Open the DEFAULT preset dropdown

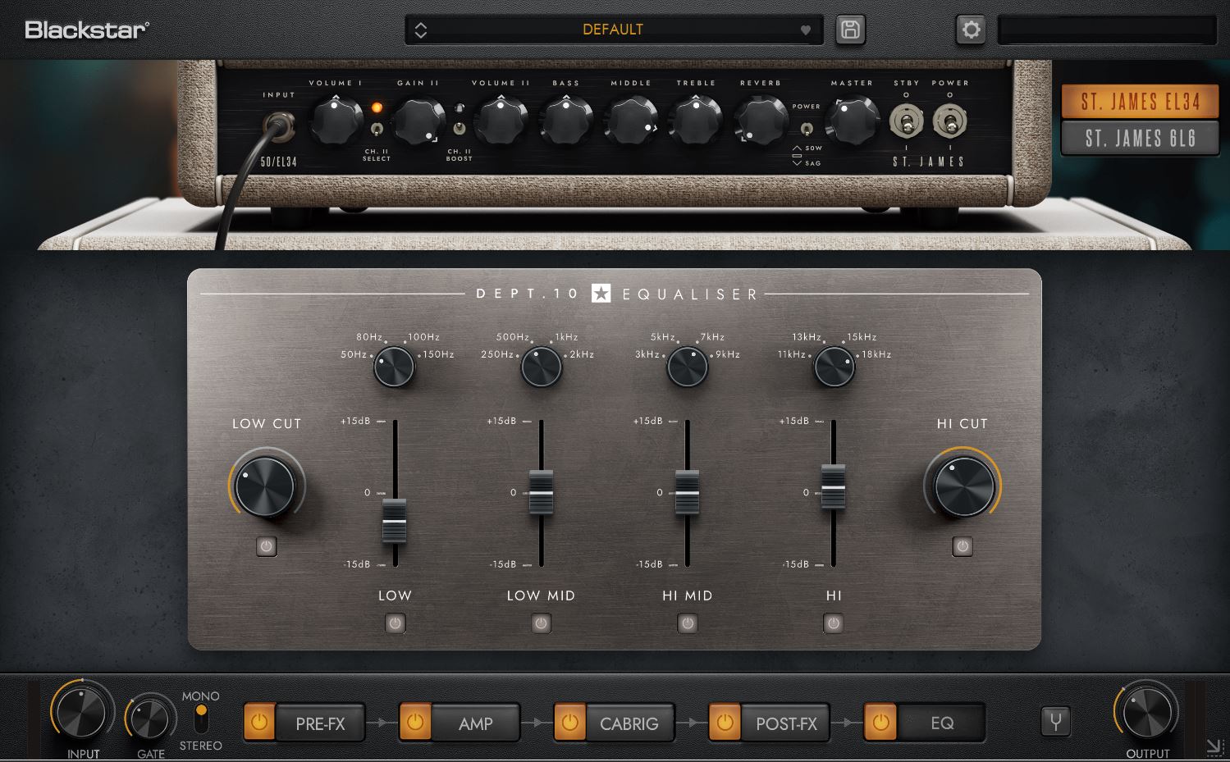[611, 30]
